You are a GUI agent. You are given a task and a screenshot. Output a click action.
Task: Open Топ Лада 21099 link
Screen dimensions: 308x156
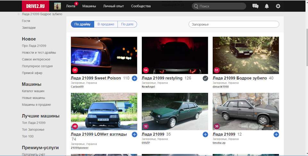[x=34, y=123]
